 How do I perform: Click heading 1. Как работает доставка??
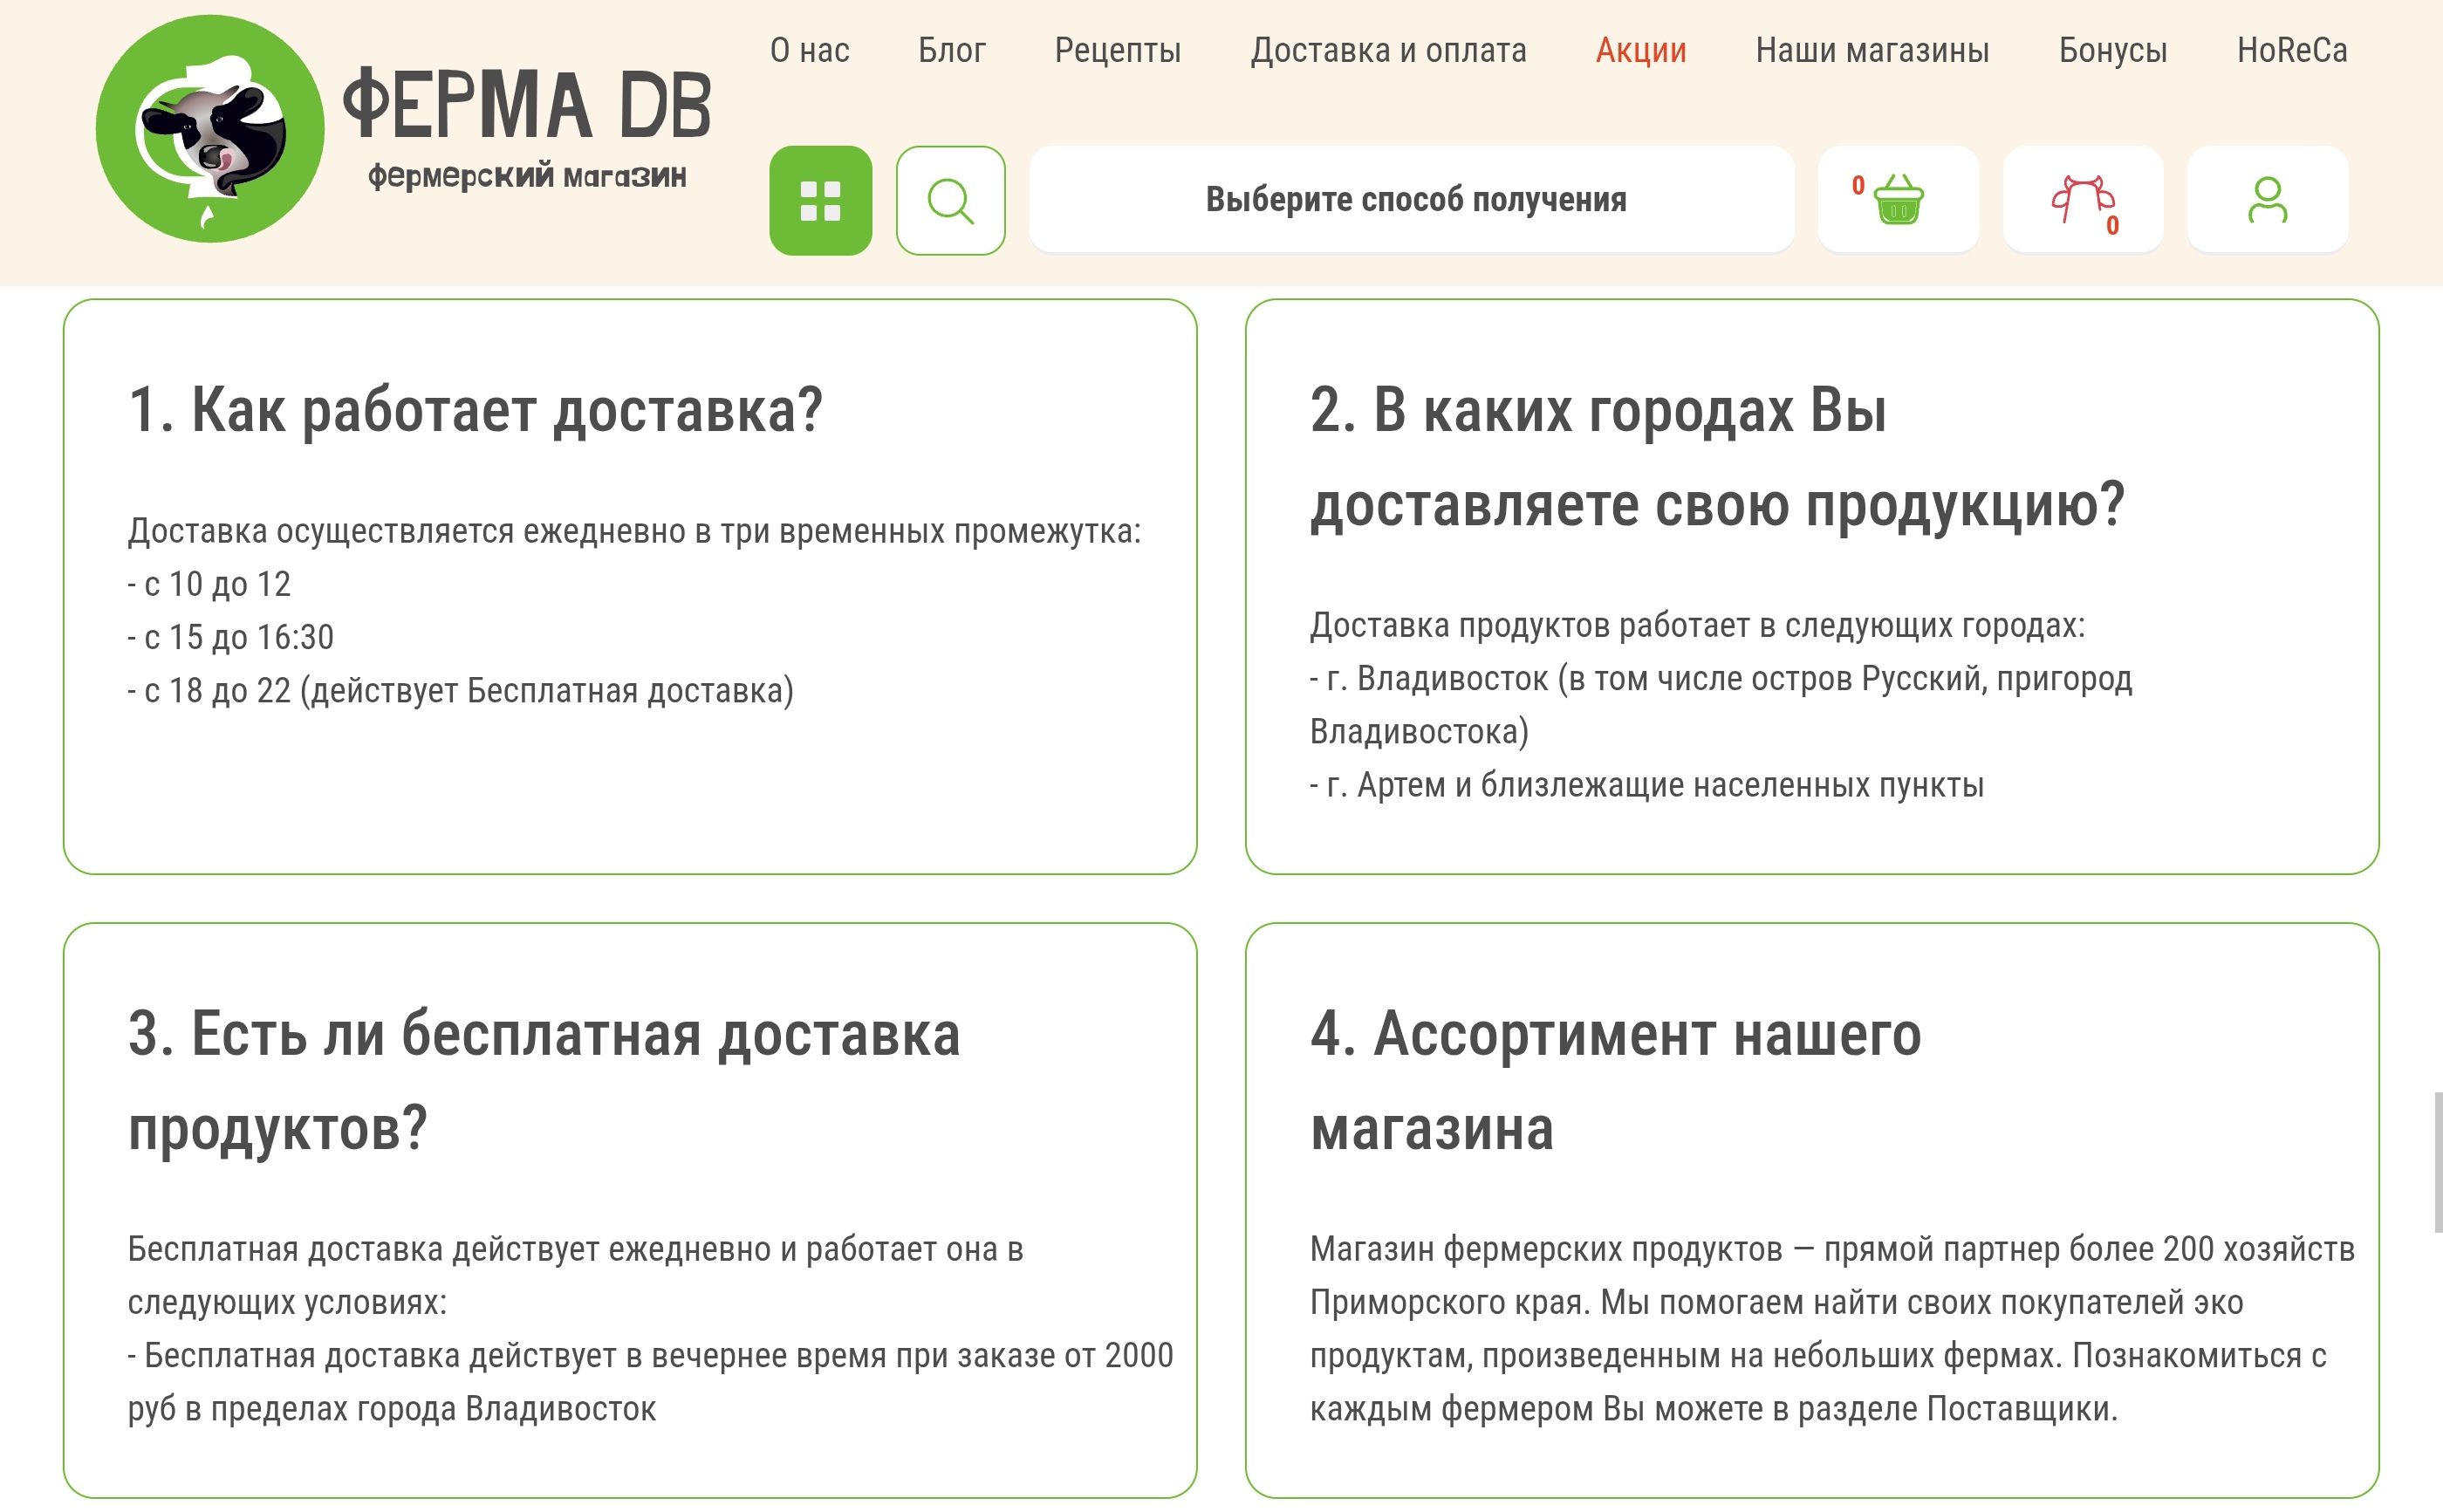coord(475,410)
